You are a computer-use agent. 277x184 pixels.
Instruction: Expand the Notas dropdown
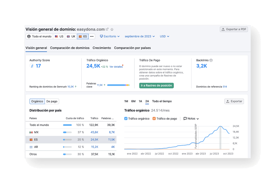[x=191, y=119]
